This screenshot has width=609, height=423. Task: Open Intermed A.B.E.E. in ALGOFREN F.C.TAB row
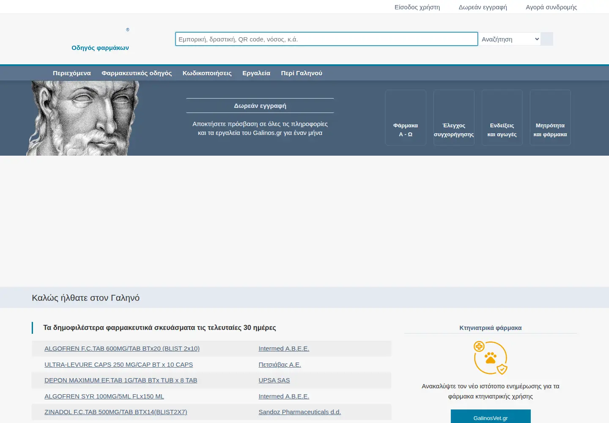[284, 349]
